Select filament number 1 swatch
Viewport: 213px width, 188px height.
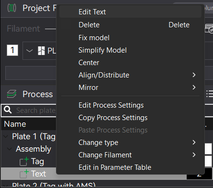[12, 50]
